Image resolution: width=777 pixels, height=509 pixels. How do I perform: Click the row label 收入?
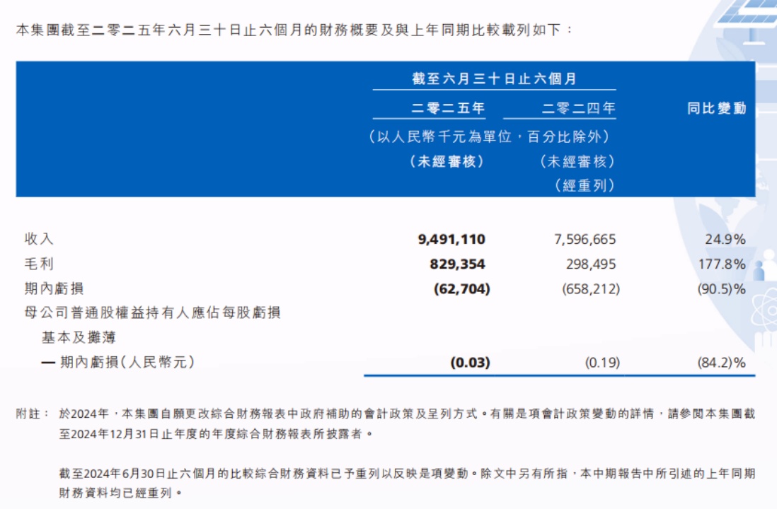click(x=39, y=239)
